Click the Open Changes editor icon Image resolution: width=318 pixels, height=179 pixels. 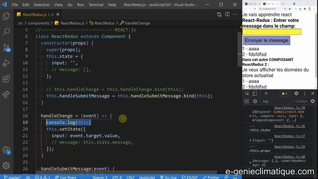[219, 14]
